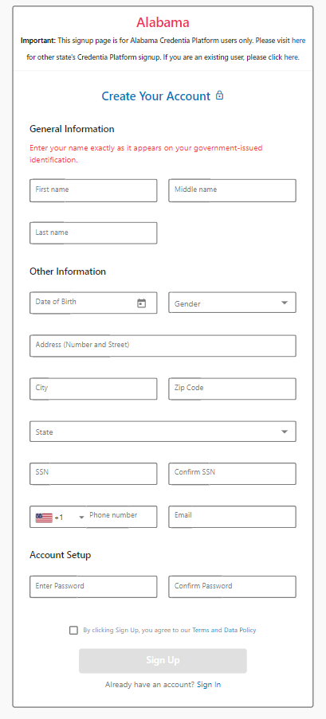Expand the Gender dropdown
The width and height of the screenshot is (326, 719).
click(232, 303)
